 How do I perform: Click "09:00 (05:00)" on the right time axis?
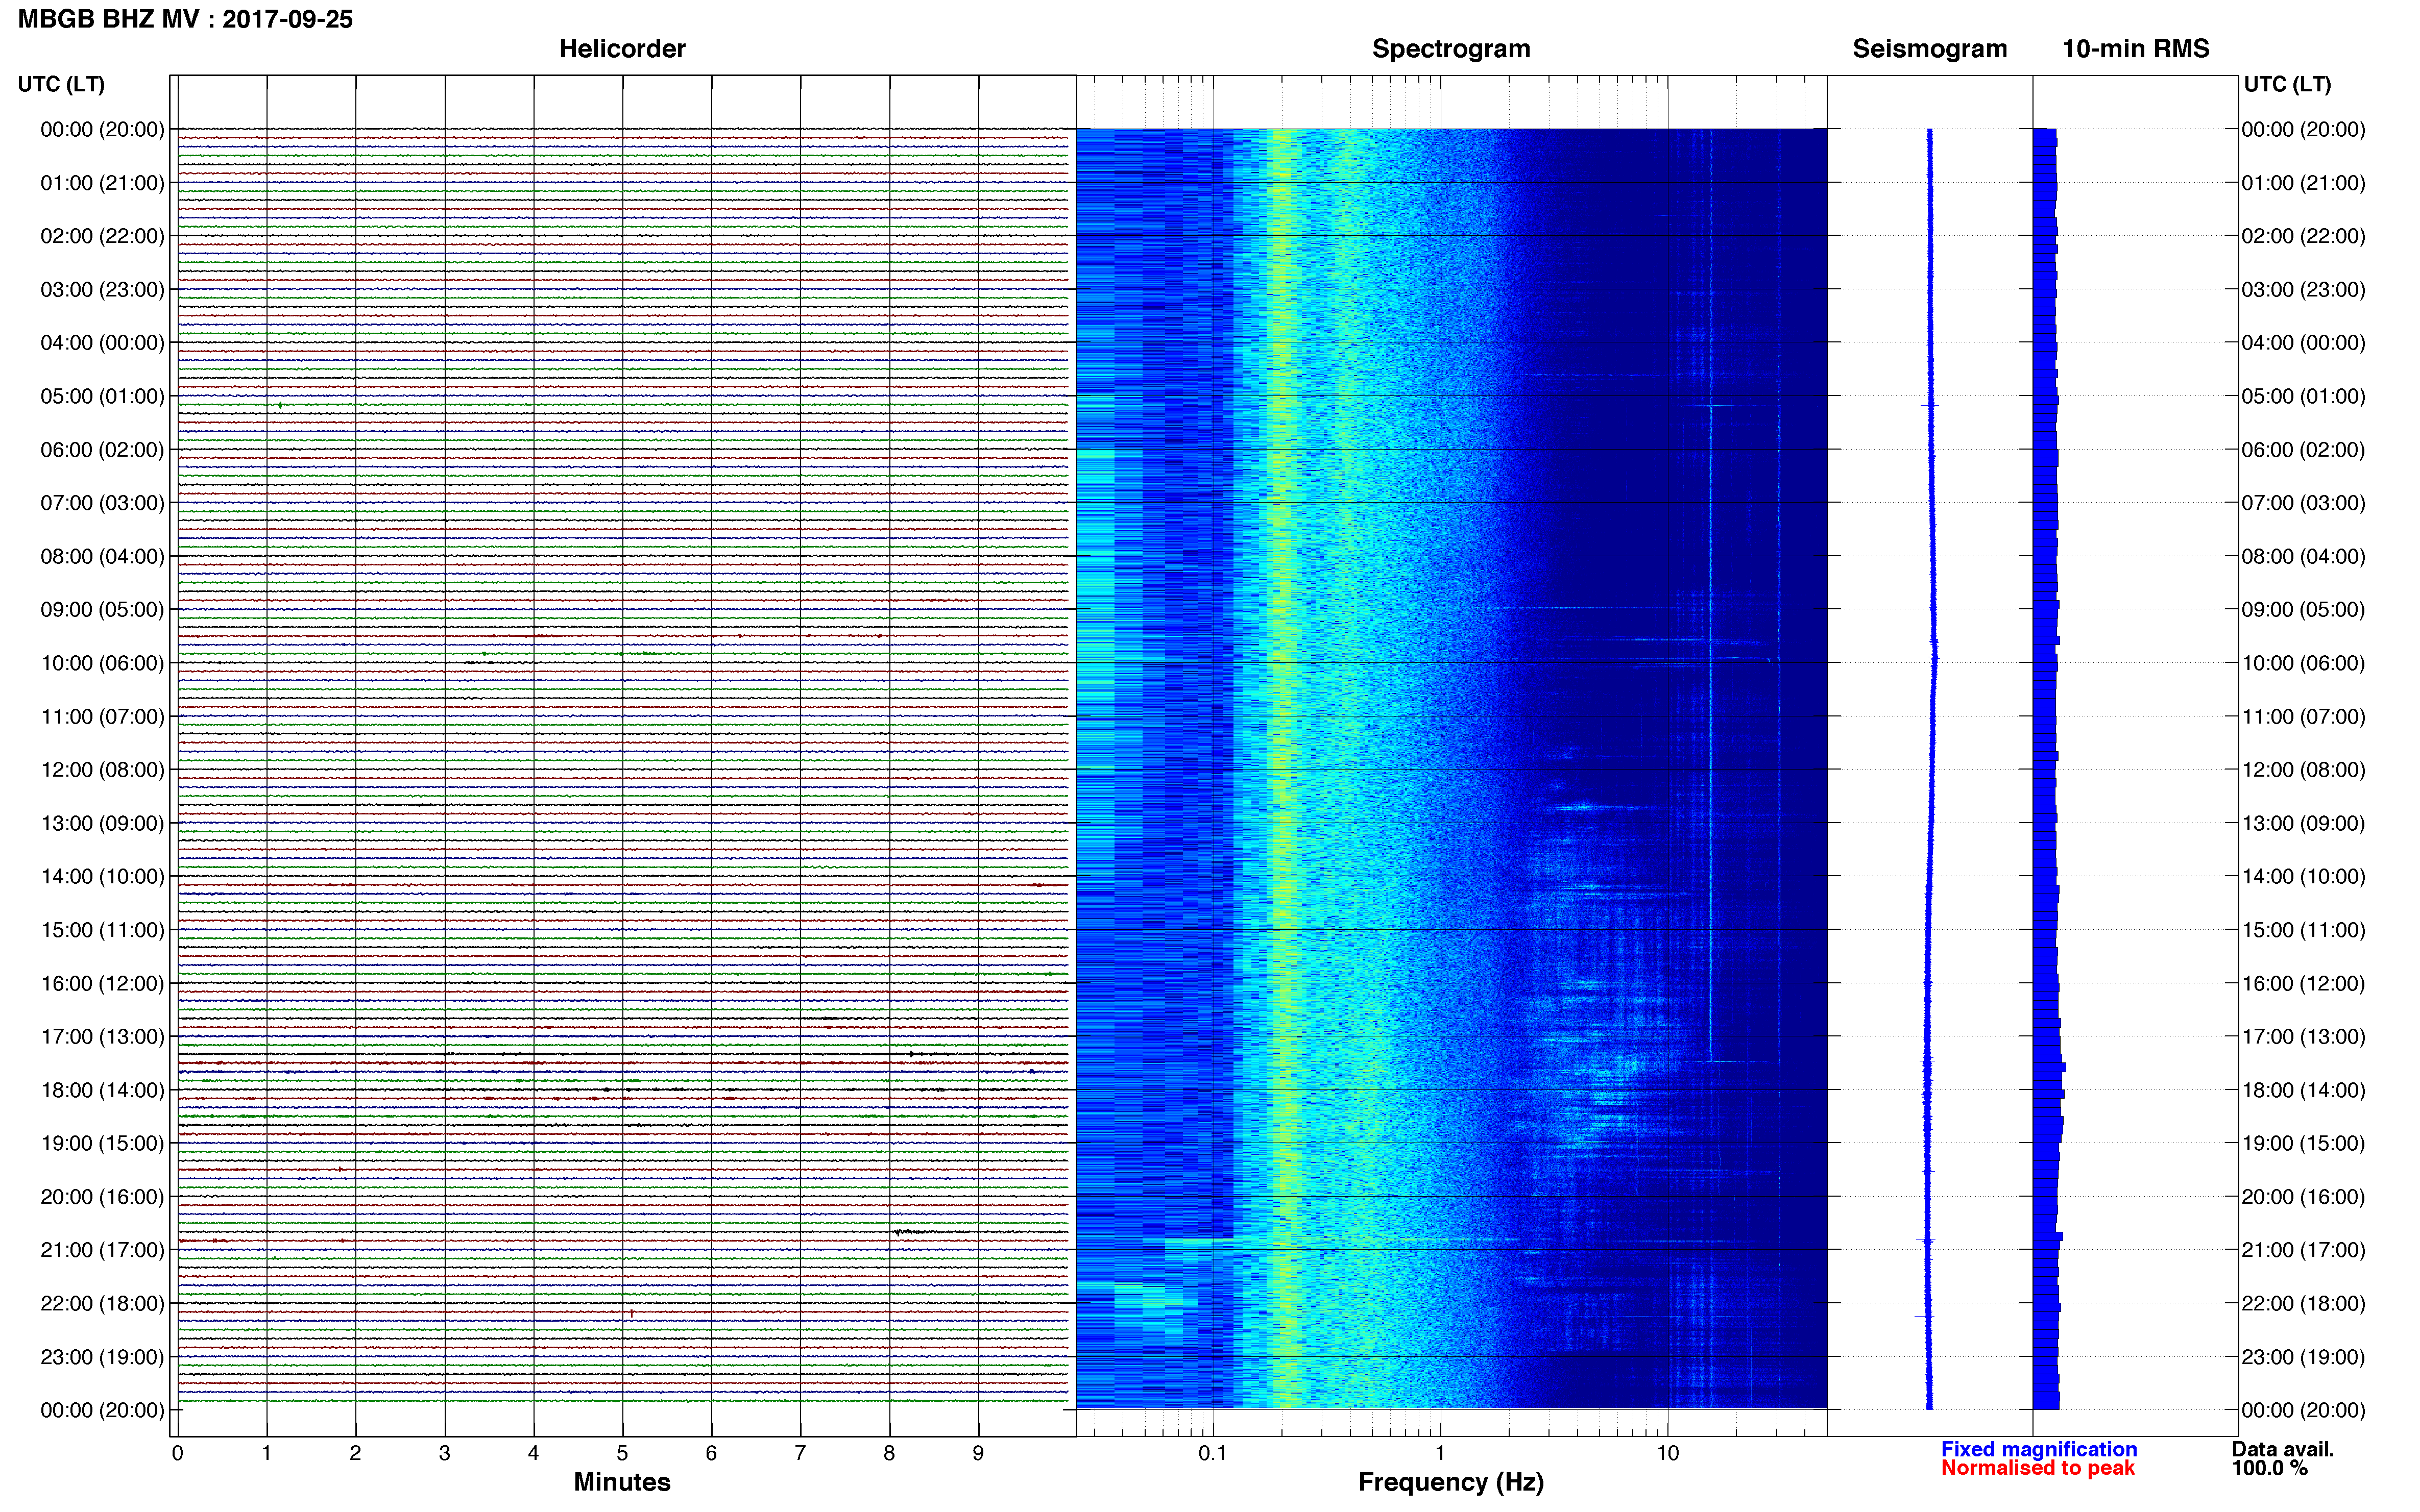coord(2303,610)
